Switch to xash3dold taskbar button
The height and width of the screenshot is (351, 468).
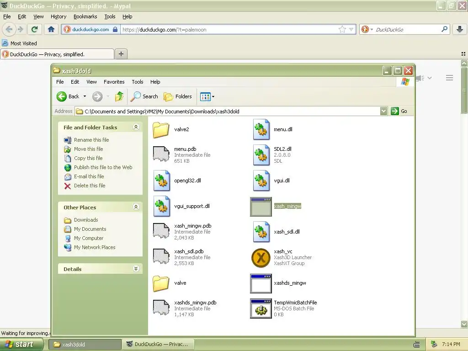pyautogui.click(x=85, y=345)
